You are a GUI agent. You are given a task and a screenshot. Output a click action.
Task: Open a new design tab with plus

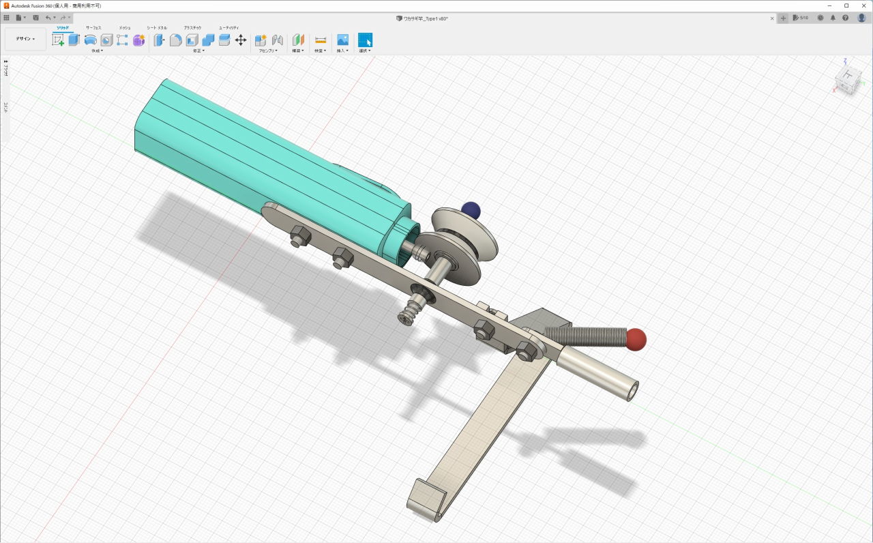(x=783, y=18)
